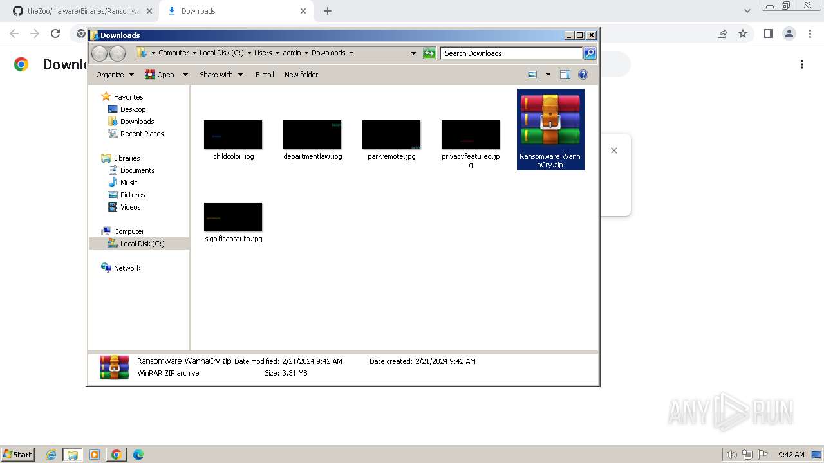Open the Share with dropdown

pos(221,75)
